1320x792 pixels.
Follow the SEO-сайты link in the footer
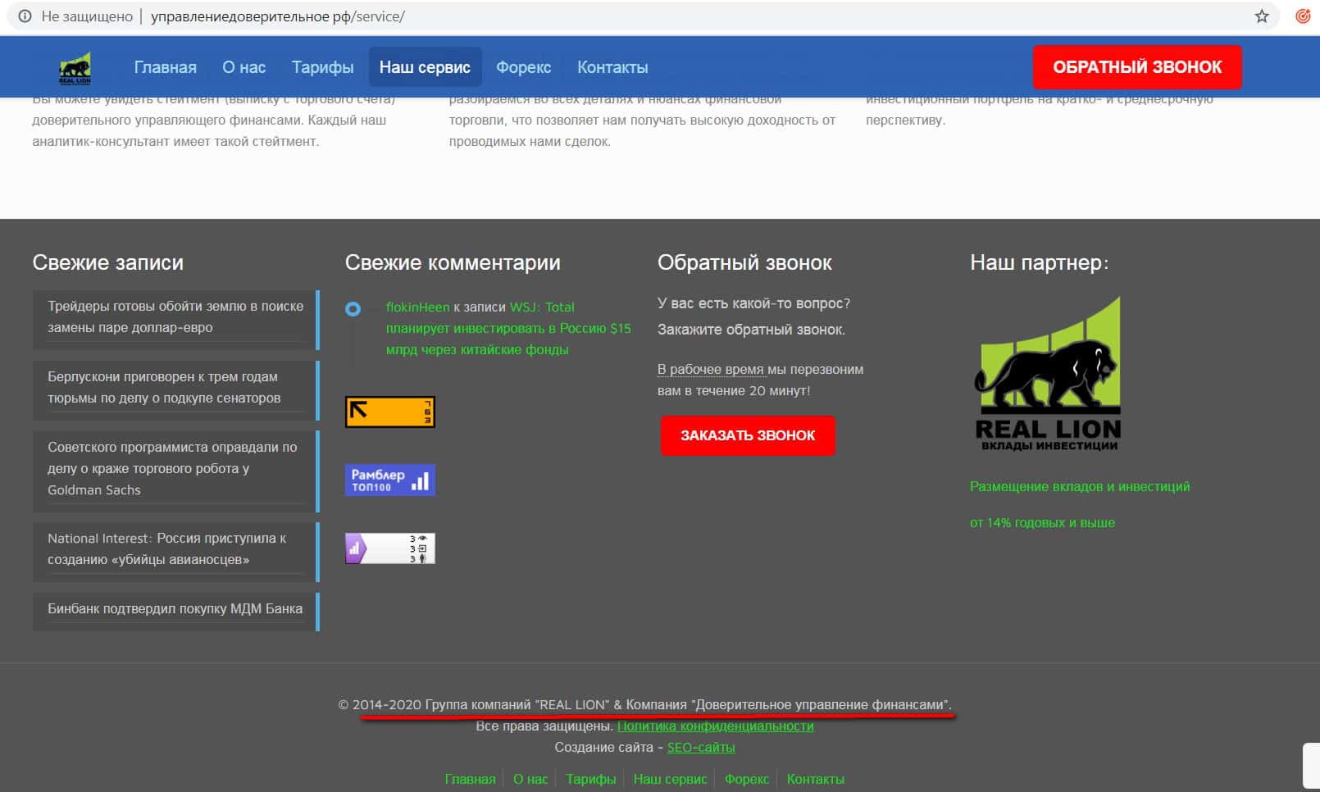(701, 747)
